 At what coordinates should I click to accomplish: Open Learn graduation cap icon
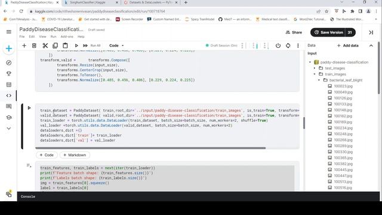pyautogui.click(x=9, y=117)
